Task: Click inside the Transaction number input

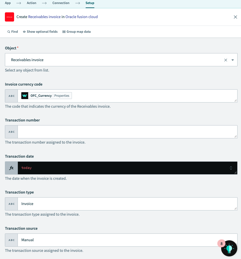Action: 127,132
